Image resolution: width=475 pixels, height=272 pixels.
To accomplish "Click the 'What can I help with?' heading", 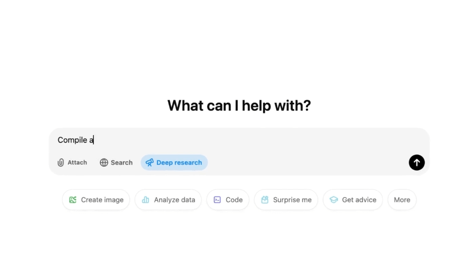I will click(239, 106).
